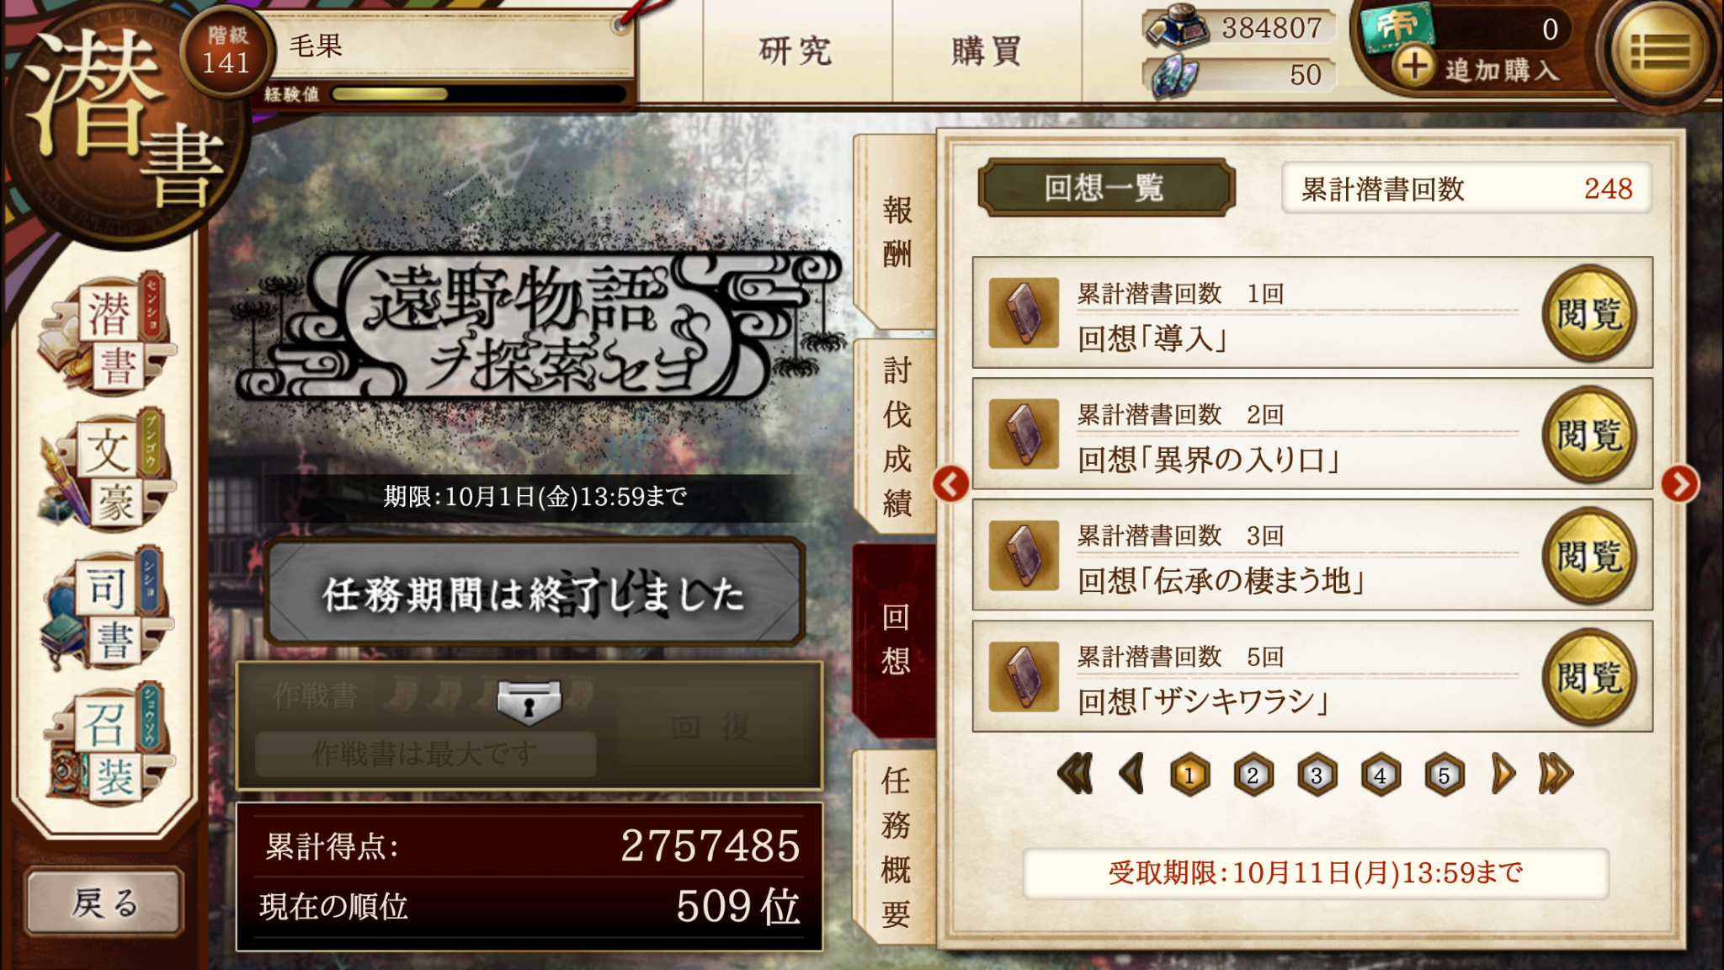The height and width of the screenshot is (970, 1724).
Task: Open the 司書 sidebar icon
Action: tap(107, 608)
